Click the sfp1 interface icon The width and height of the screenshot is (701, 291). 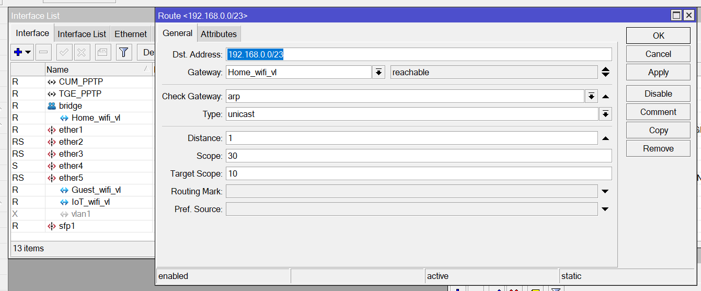51,226
